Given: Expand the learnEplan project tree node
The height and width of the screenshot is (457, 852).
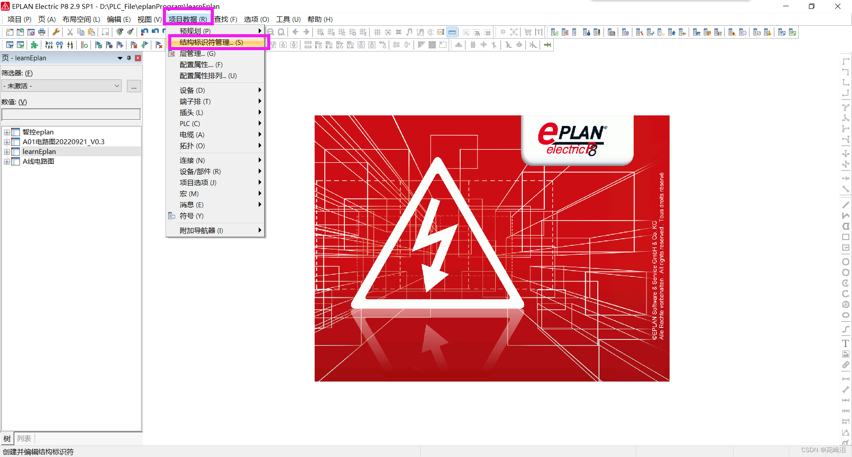Looking at the screenshot, I should click(7, 152).
